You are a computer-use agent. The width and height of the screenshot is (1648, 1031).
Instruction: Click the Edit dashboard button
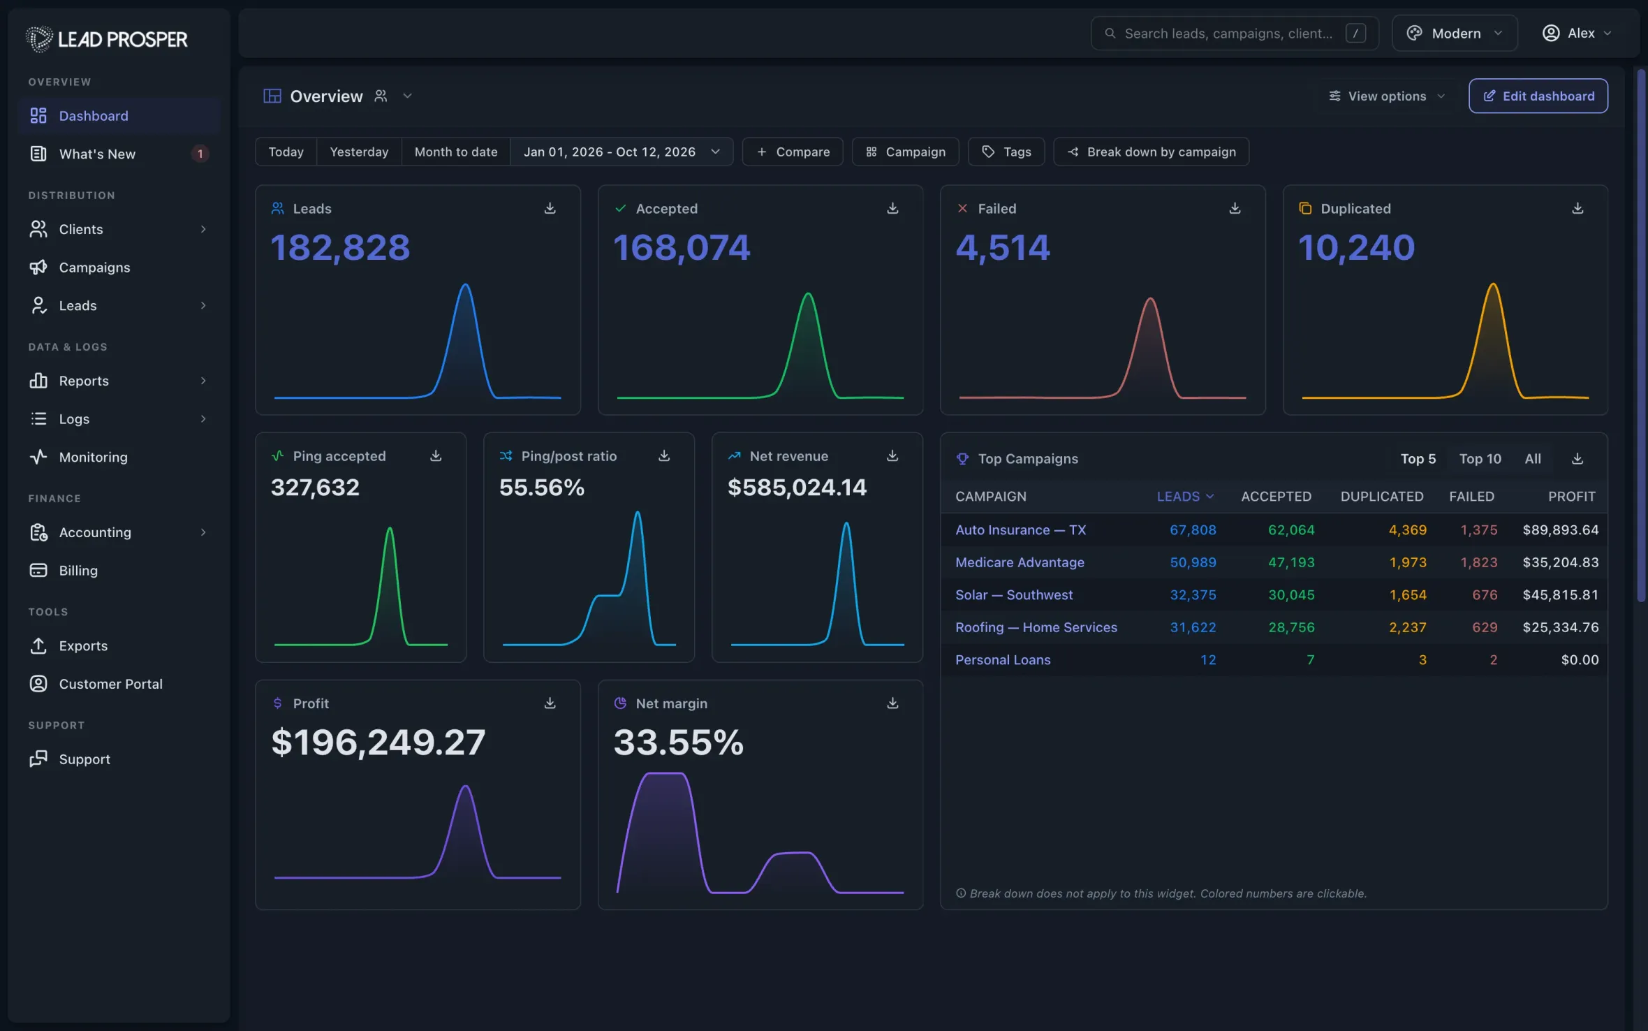(1538, 96)
